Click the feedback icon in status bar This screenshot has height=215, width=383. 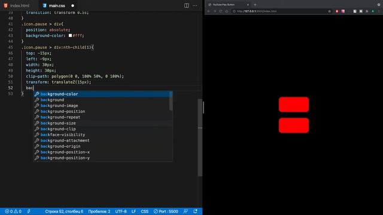click(x=186, y=211)
